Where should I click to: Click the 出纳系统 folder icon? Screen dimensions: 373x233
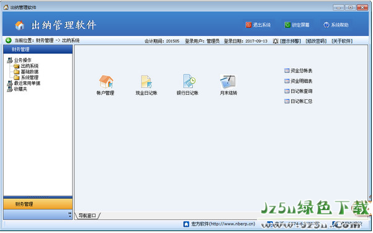[x=16, y=66]
